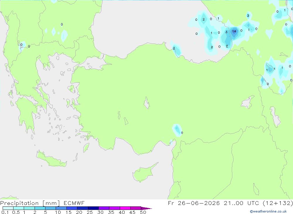Click the '40' legend scale label
The height and width of the screenshot is (214, 293).
(x=122, y=212)
